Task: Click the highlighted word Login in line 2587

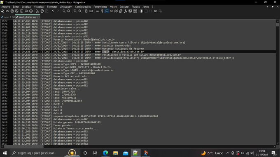Action: pos(105,52)
